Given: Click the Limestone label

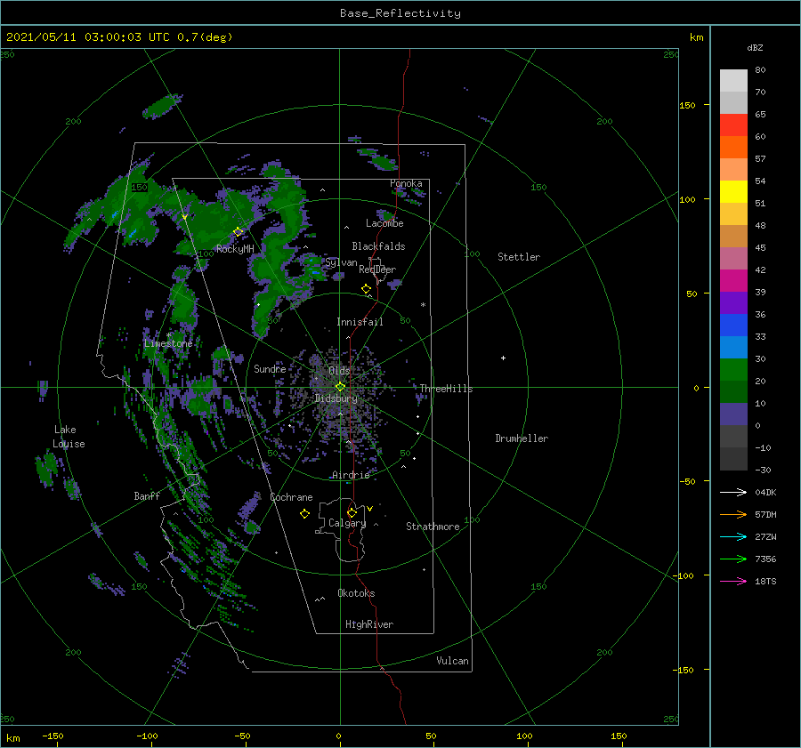Looking at the screenshot, I should click(x=168, y=343).
